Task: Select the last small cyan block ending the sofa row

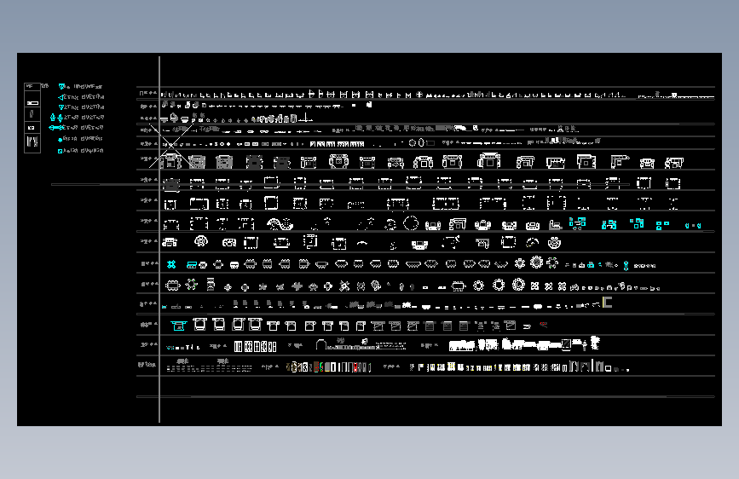Action: click(693, 226)
